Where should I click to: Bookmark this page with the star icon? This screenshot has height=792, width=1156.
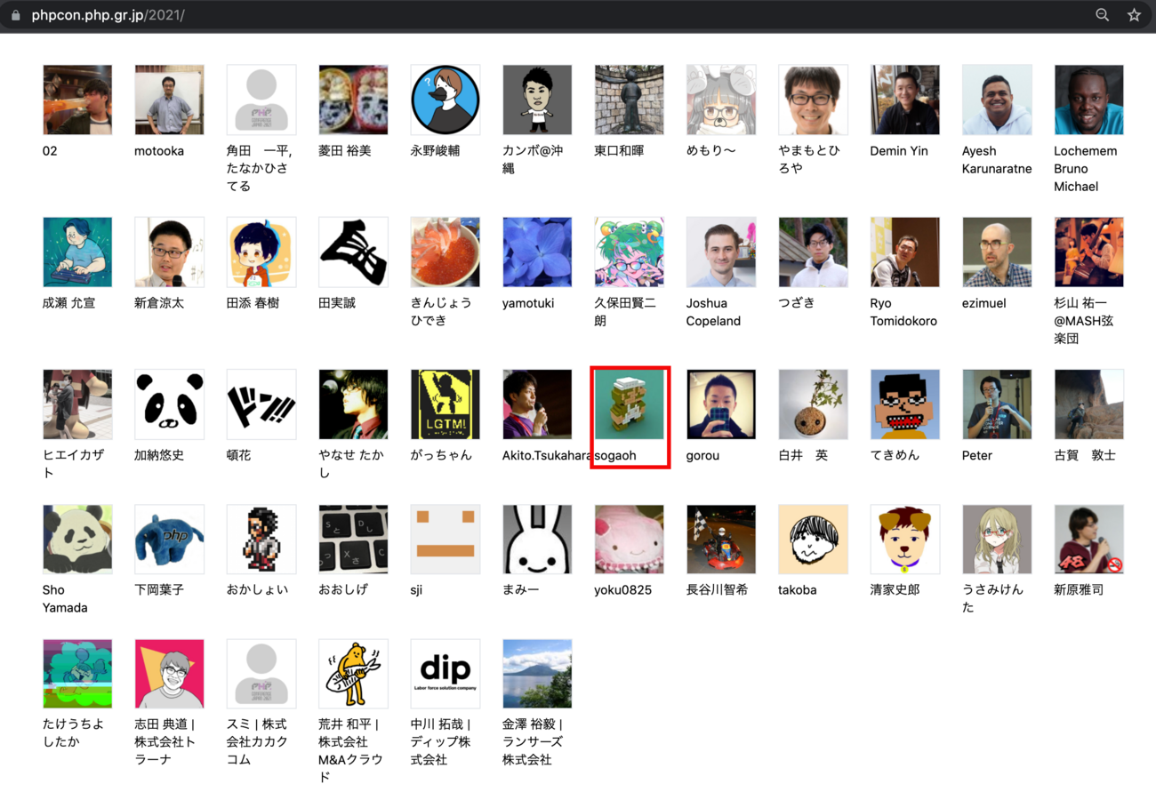(1134, 15)
